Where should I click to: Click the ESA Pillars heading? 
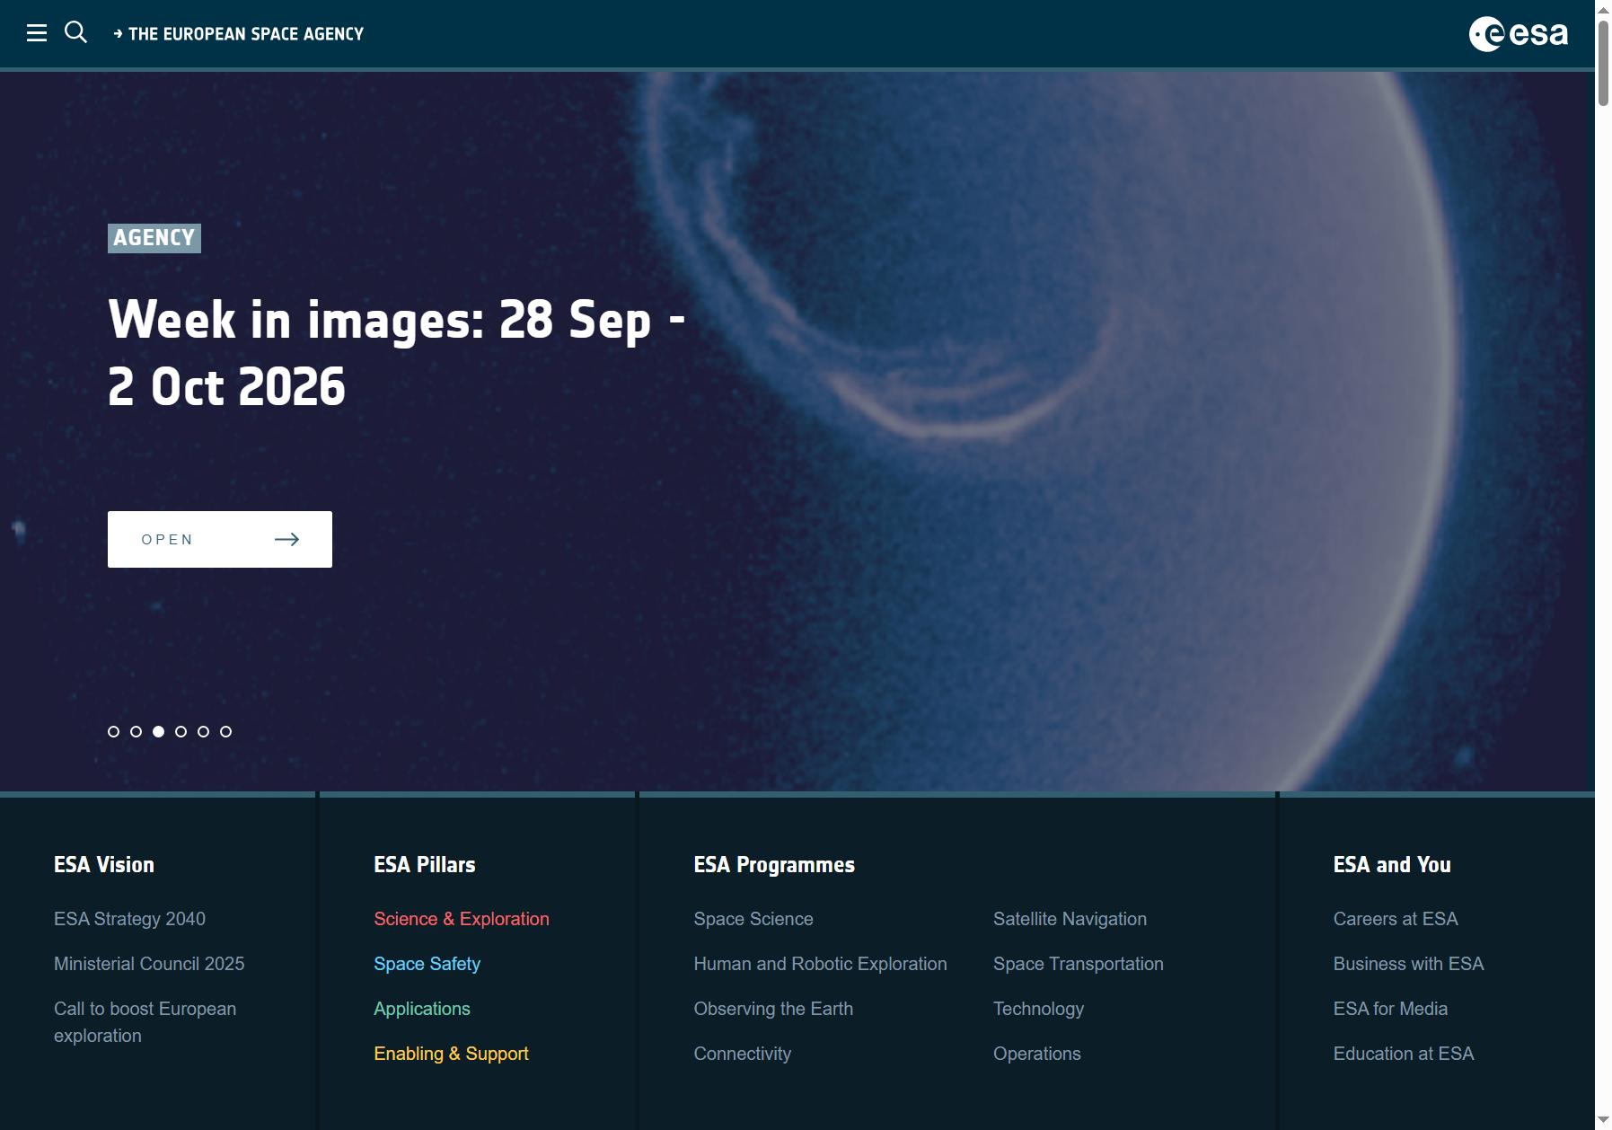[424, 865]
